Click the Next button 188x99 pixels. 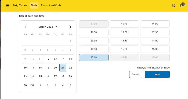point(157,74)
